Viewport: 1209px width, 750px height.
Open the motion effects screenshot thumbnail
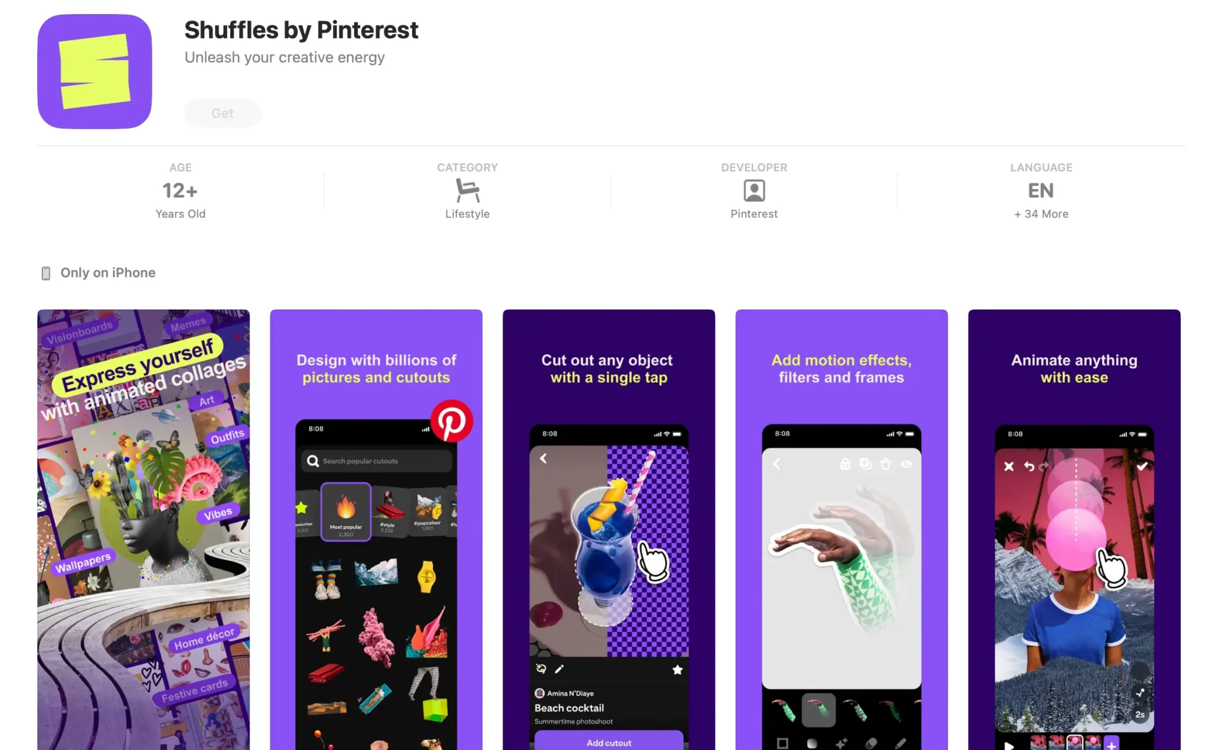point(841,530)
